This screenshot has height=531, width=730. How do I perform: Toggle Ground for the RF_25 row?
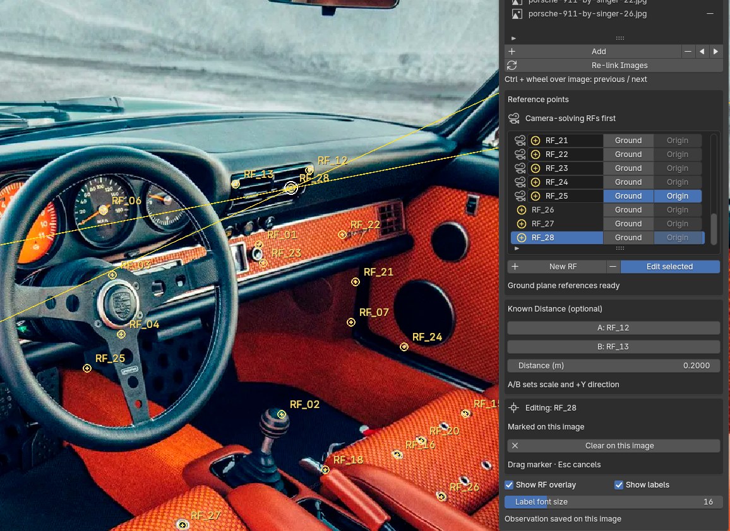tap(628, 196)
